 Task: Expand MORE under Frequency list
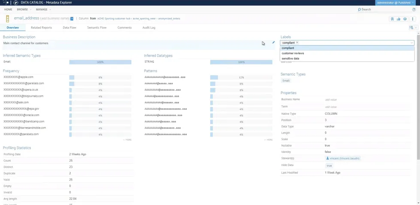127,140
